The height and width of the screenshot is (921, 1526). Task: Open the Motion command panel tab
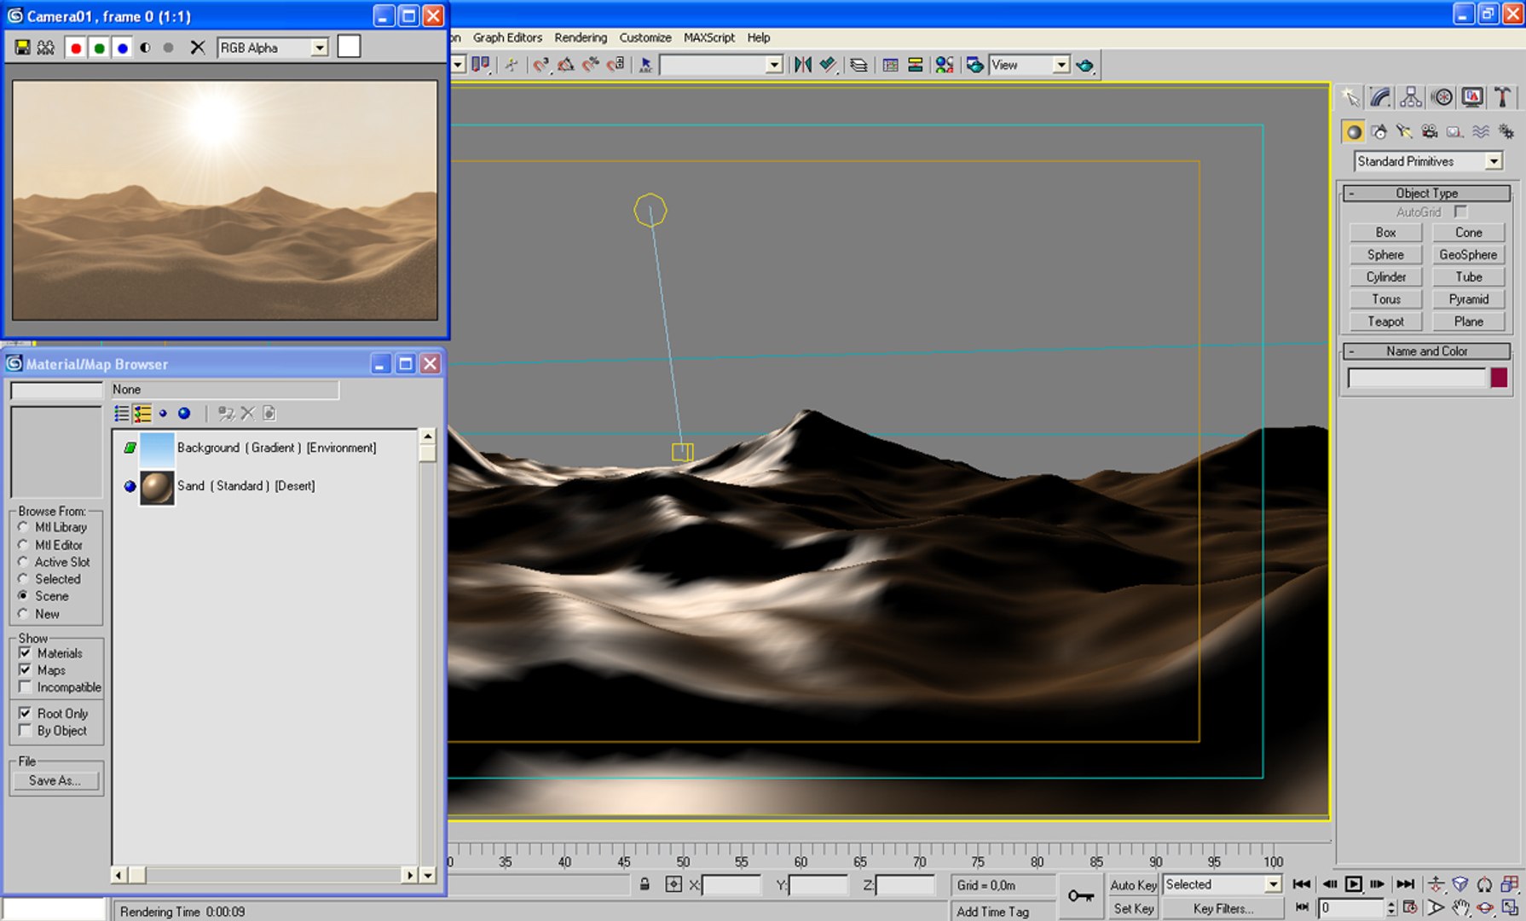pyautogui.click(x=1442, y=98)
